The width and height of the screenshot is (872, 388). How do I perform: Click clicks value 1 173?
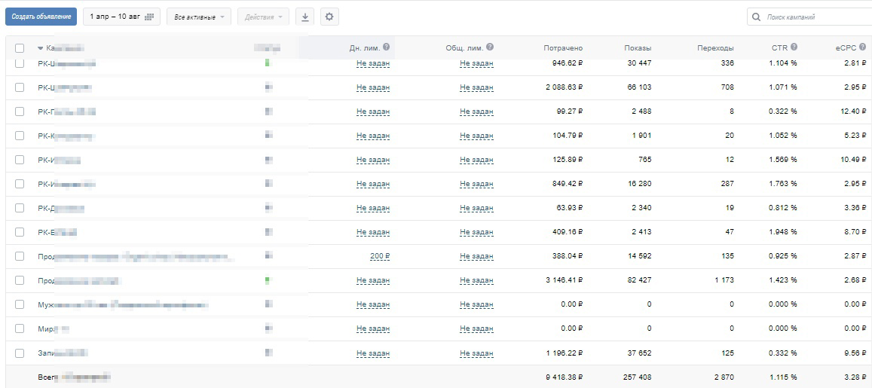724,280
